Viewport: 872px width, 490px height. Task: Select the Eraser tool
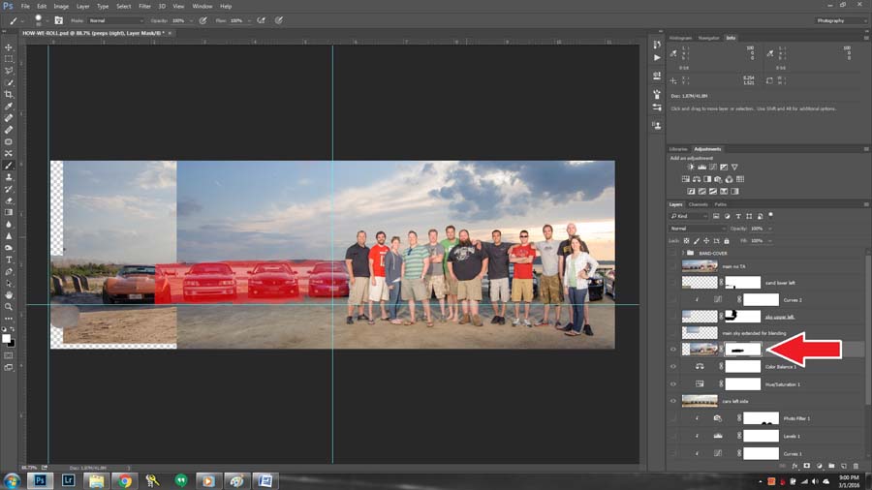pos(9,200)
